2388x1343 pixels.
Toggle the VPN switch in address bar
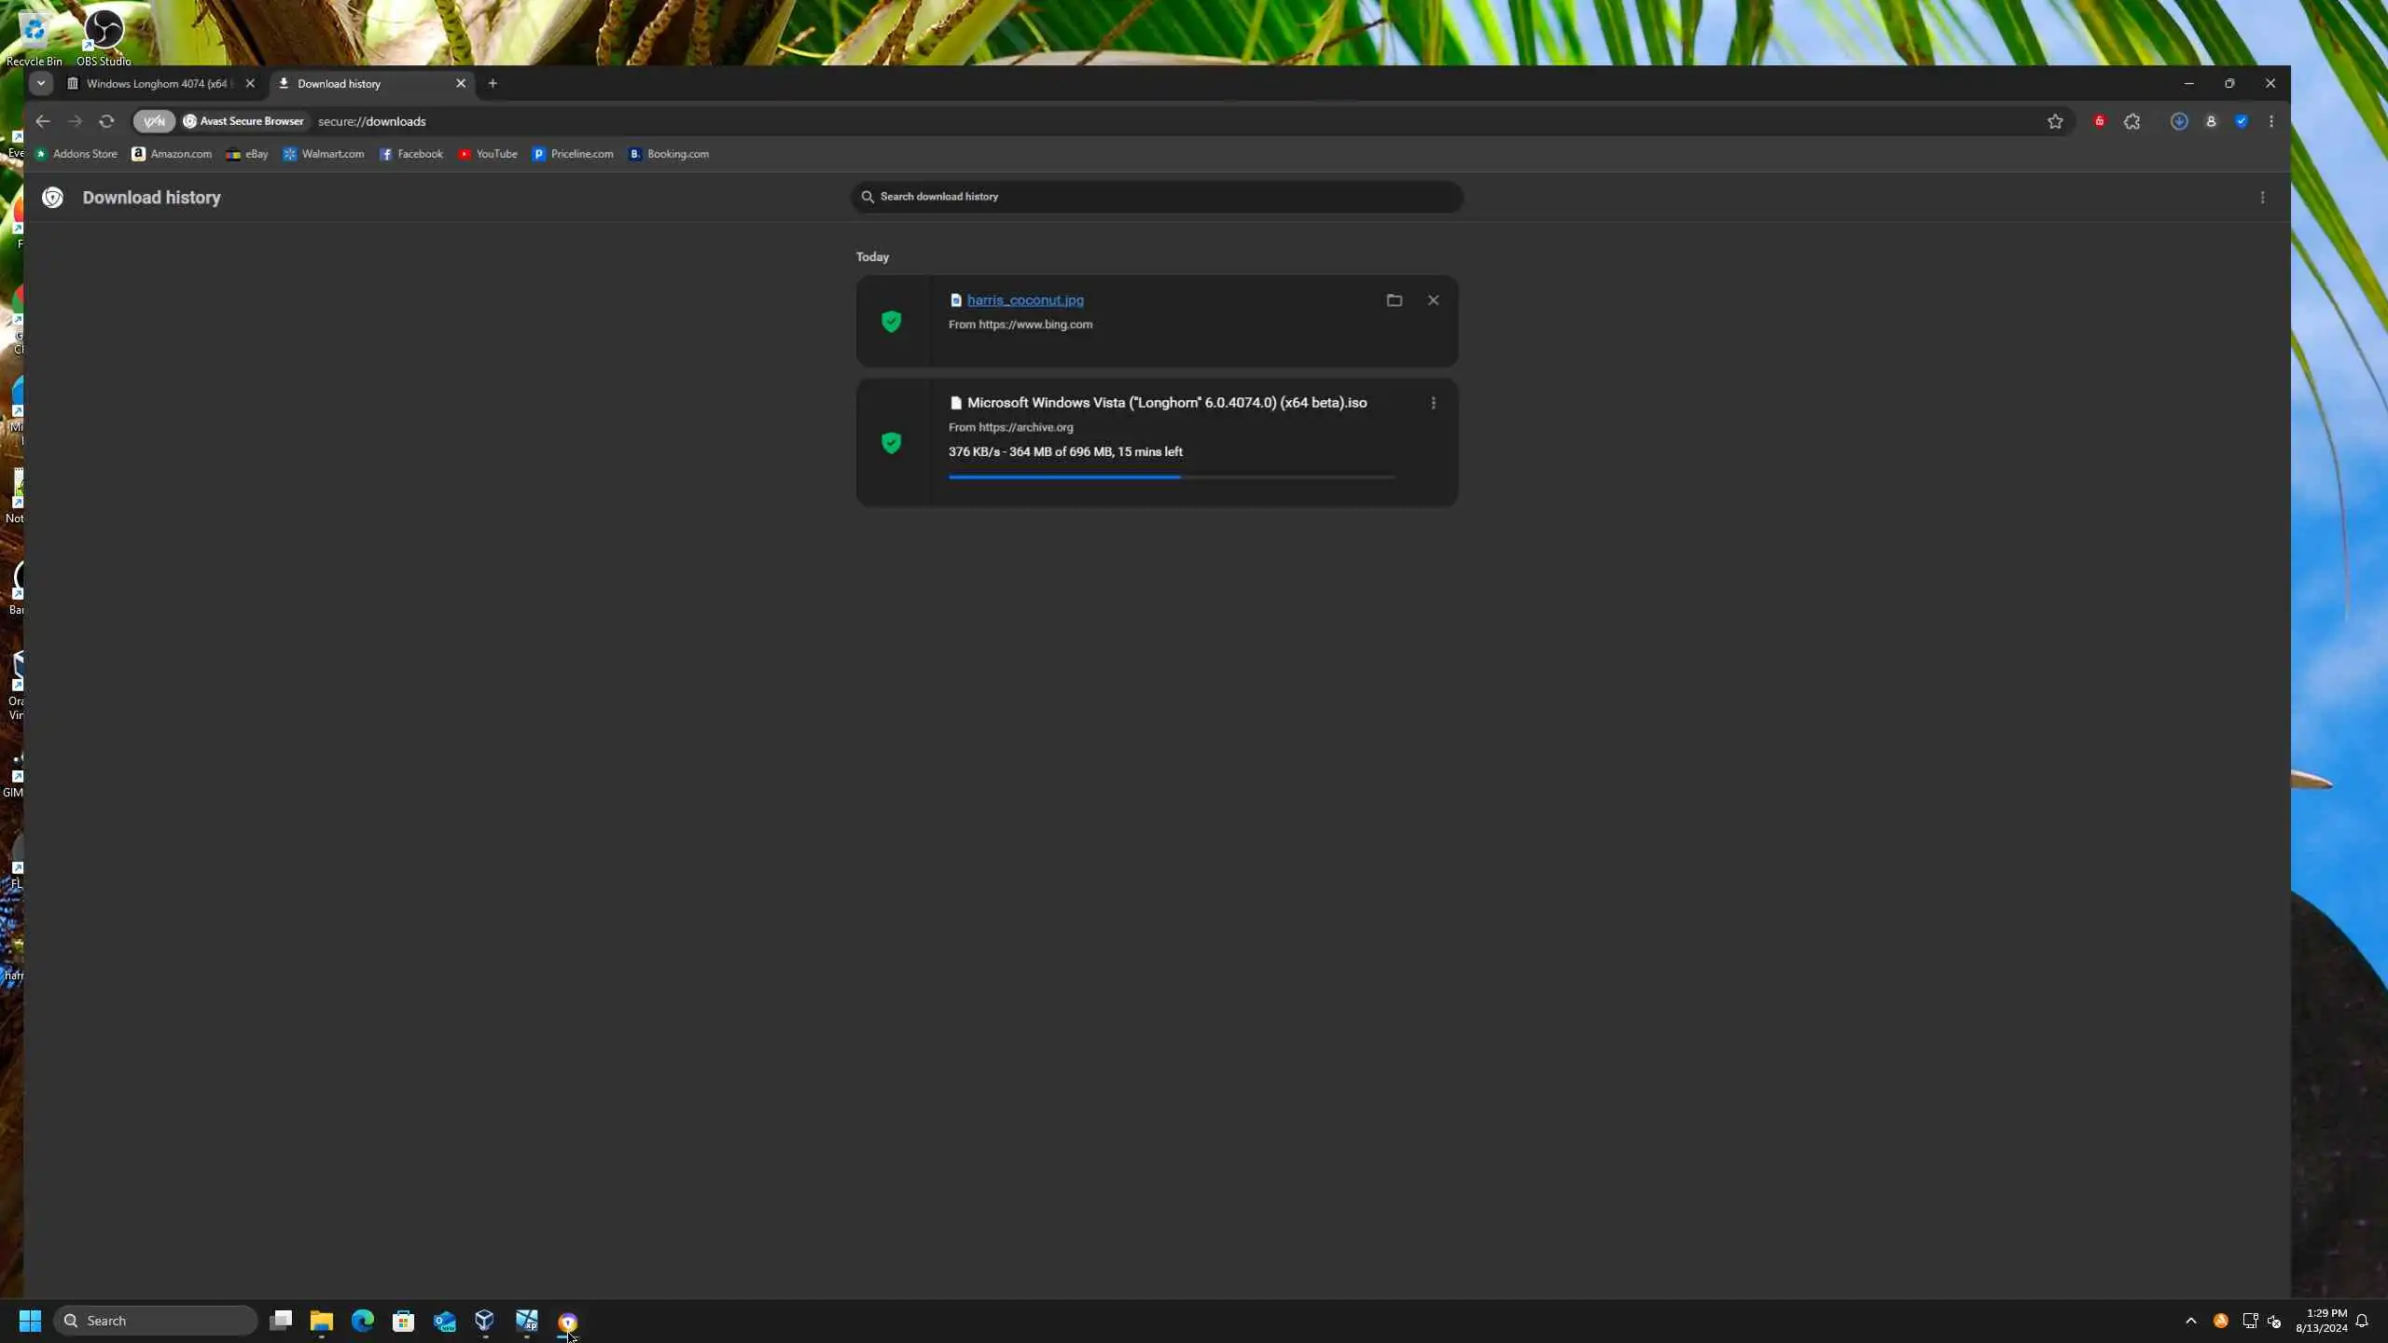tap(154, 121)
